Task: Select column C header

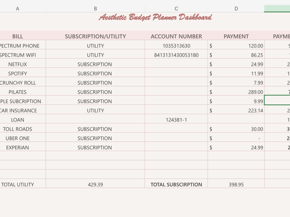Action: pyautogui.click(x=176, y=9)
